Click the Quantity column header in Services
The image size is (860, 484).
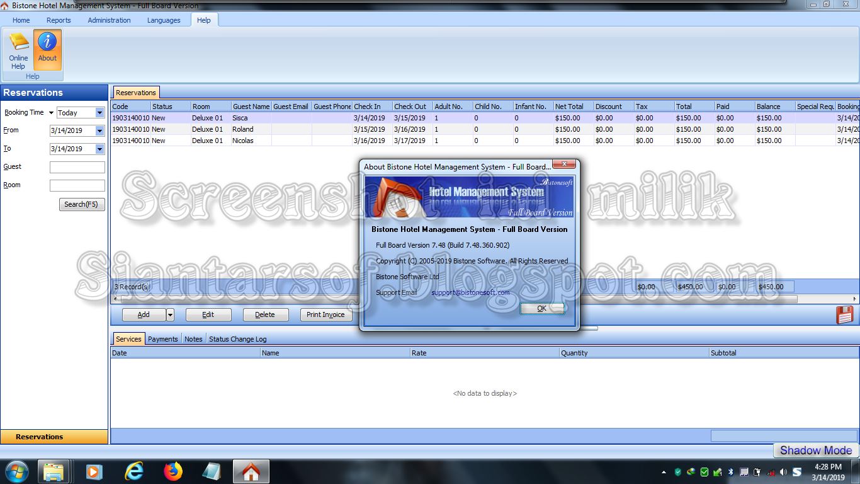tap(634, 353)
